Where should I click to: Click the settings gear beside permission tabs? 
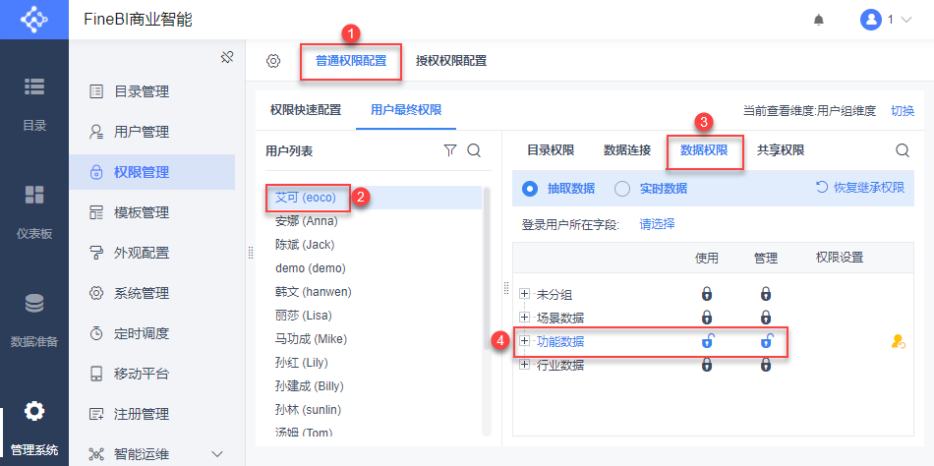[273, 61]
